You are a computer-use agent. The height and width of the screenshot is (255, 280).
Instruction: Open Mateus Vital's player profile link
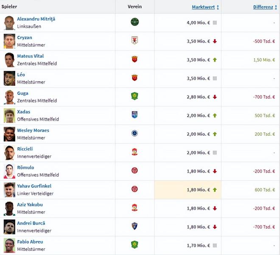(30, 56)
